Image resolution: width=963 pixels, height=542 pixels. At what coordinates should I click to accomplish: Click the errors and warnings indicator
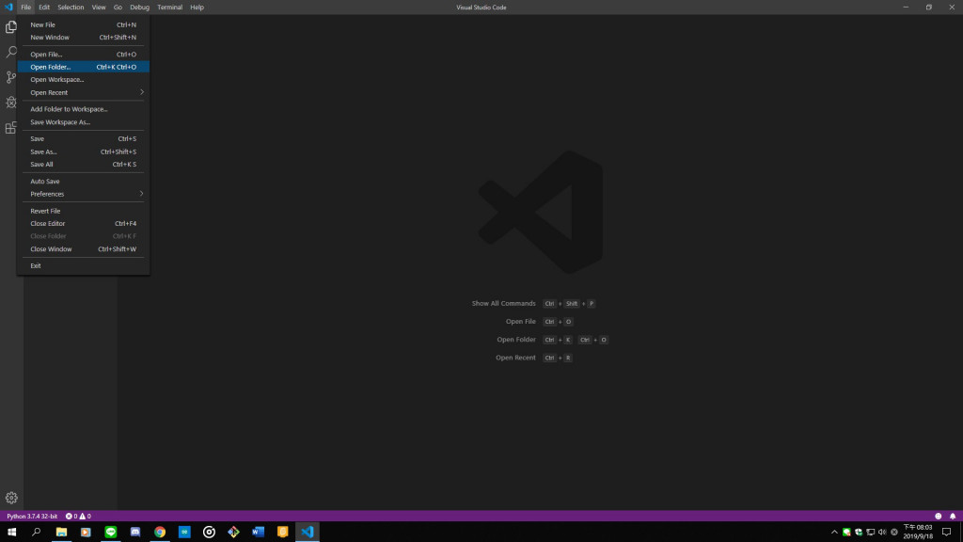tap(78, 517)
